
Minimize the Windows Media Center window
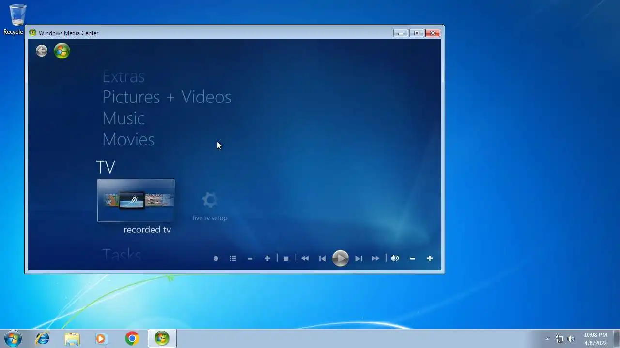pos(401,33)
